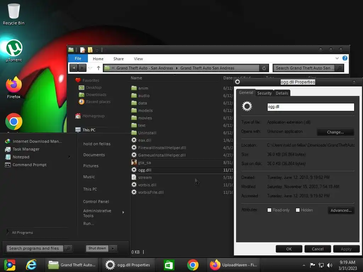The image size is (363, 272).
Task: Select Downloads in Favorites
Action: (93, 95)
